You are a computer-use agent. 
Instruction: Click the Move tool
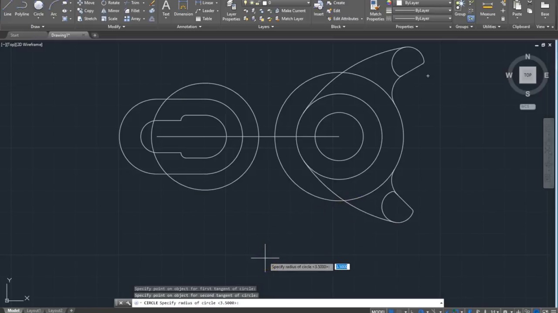point(86,3)
